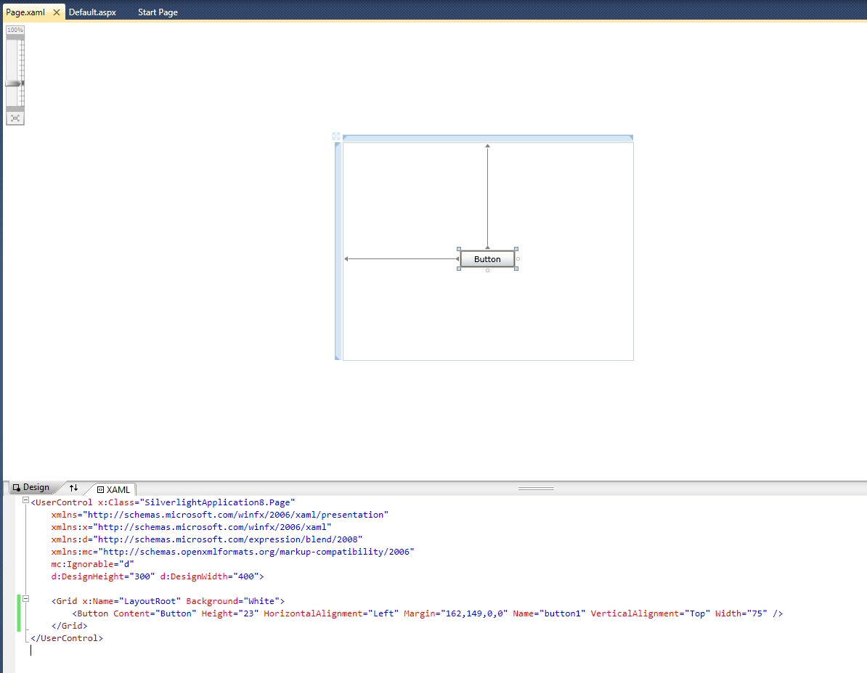867x673 pixels.
Task: Close the Page.xaml tab
Action: [57, 12]
